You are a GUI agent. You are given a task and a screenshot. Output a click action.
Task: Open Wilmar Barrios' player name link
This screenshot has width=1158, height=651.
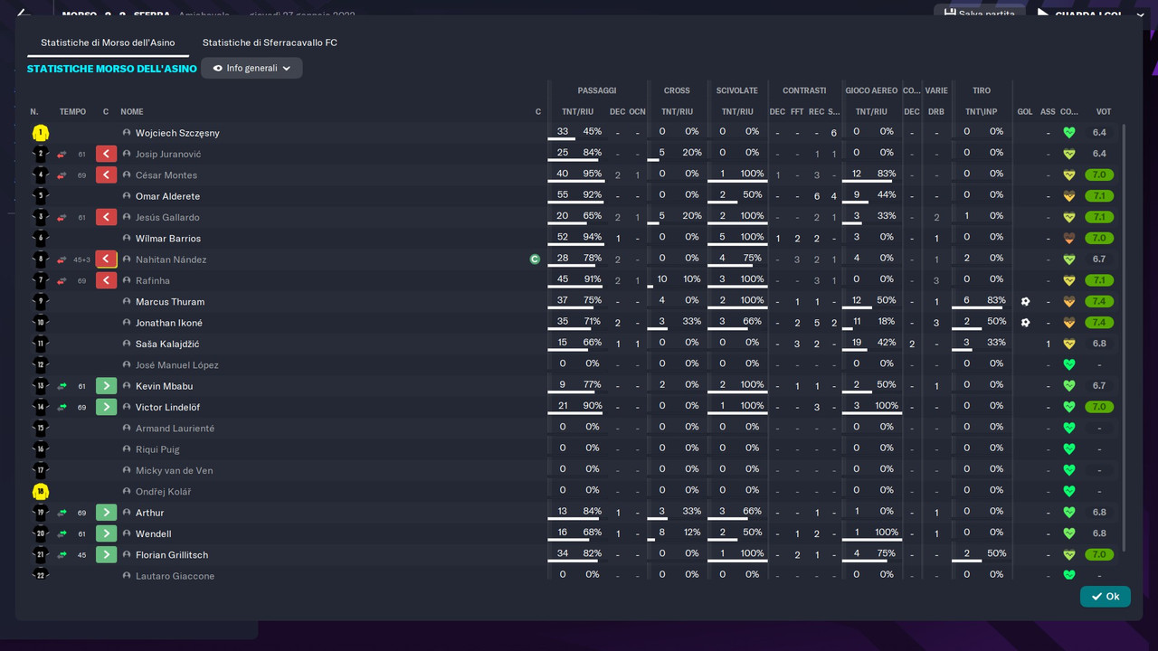pos(168,239)
